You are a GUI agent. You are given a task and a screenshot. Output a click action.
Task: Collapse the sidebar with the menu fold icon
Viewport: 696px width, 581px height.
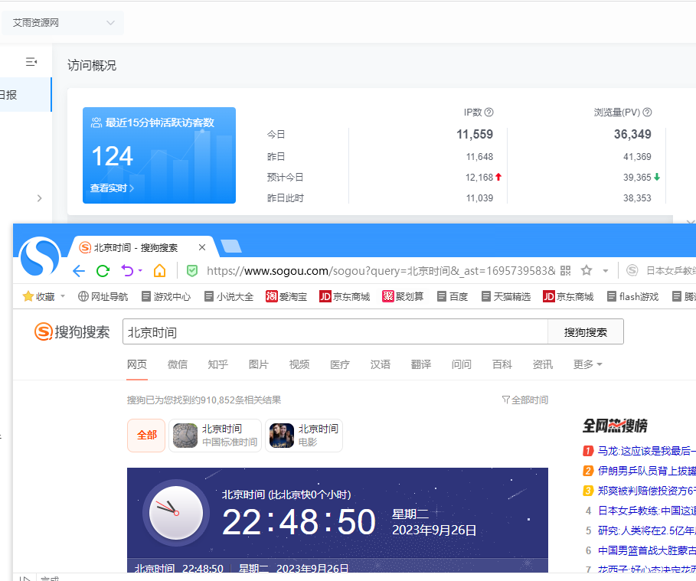31,62
